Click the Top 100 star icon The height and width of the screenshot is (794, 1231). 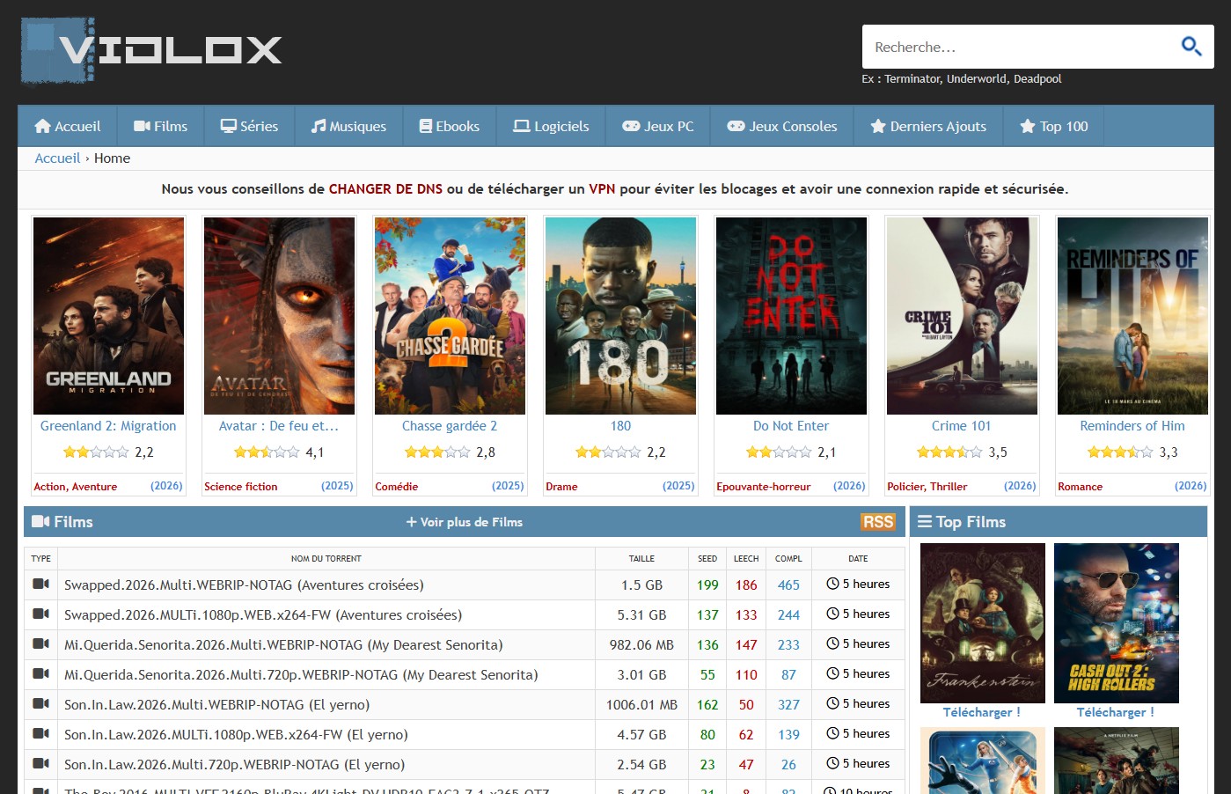(1028, 126)
